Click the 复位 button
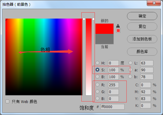The image size is (163, 115). (x=142, y=26)
